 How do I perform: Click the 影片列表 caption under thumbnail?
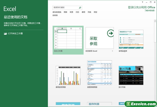pyautogui.click(x=122, y=87)
